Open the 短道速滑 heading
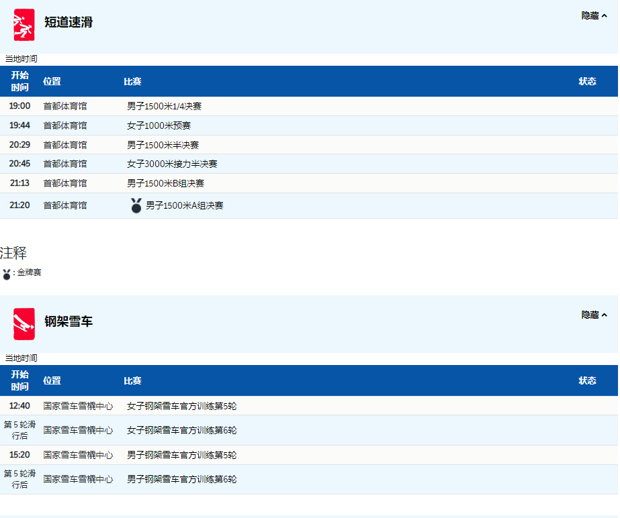The image size is (620, 518). pos(69,22)
